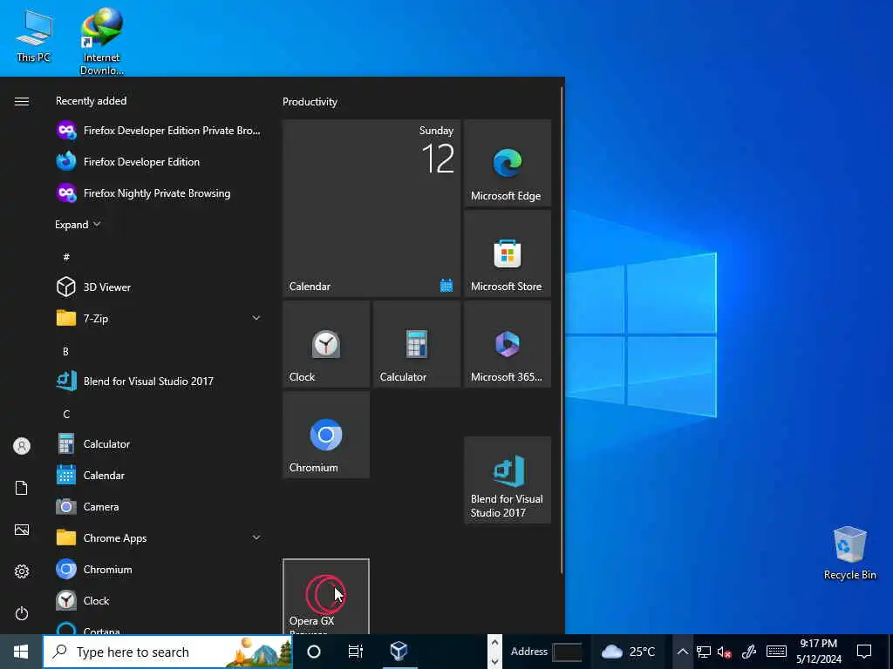893x669 pixels.
Task: Open the weather widget showing 25°C
Action: (629, 652)
